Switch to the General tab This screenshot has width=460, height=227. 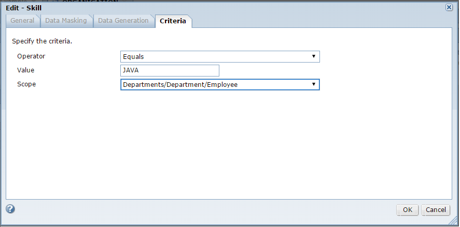(x=22, y=21)
